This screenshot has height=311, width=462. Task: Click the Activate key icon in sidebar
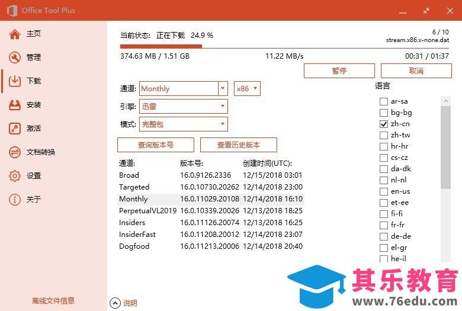point(14,129)
